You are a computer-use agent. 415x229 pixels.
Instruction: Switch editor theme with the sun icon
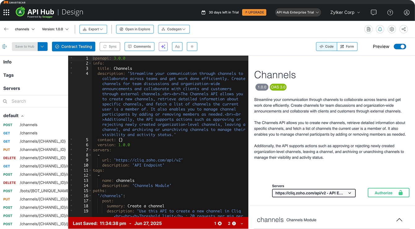pyautogui.click(x=192, y=46)
